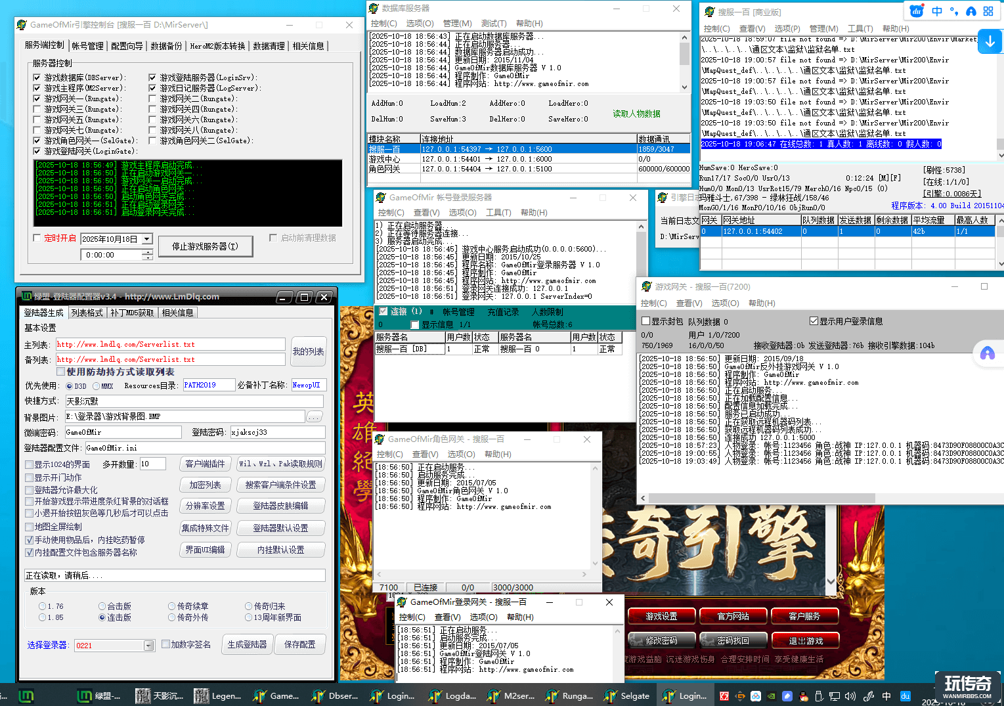Select the 游戏中心 module row
1004x706 pixels.
point(529,159)
